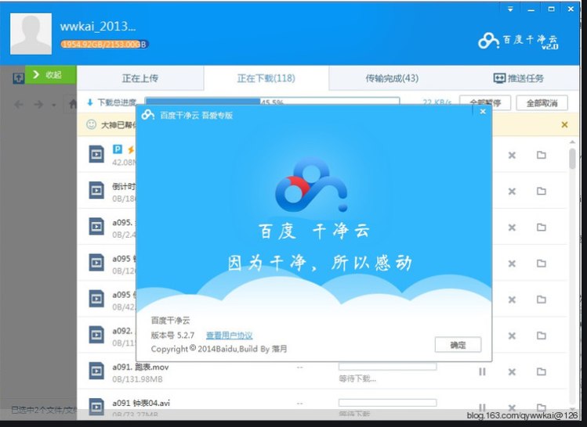Click the upload icon beside 收起
The height and width of the screenshot is (427, 587).
(x=18, y=77)
